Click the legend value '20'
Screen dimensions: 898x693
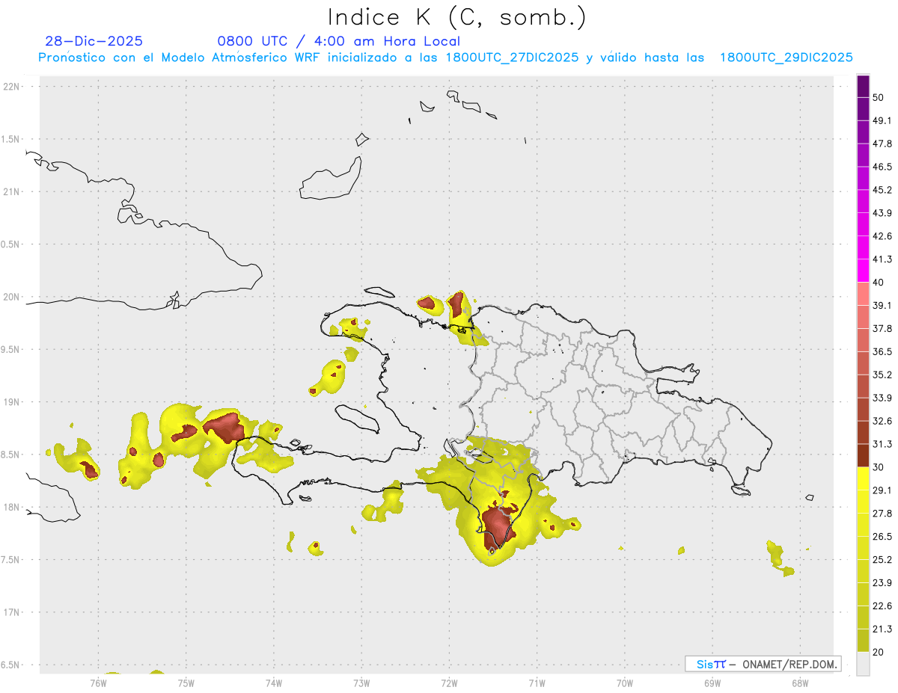point(879,653)
